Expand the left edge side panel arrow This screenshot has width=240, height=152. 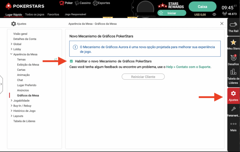pos(1,84)
